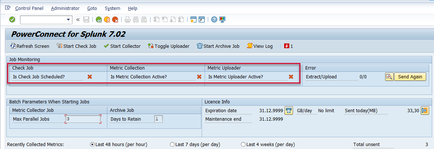Click the Create New Session icon
Image resolution: width=434 pixels, height=149 pixels.
pos(193,19)
